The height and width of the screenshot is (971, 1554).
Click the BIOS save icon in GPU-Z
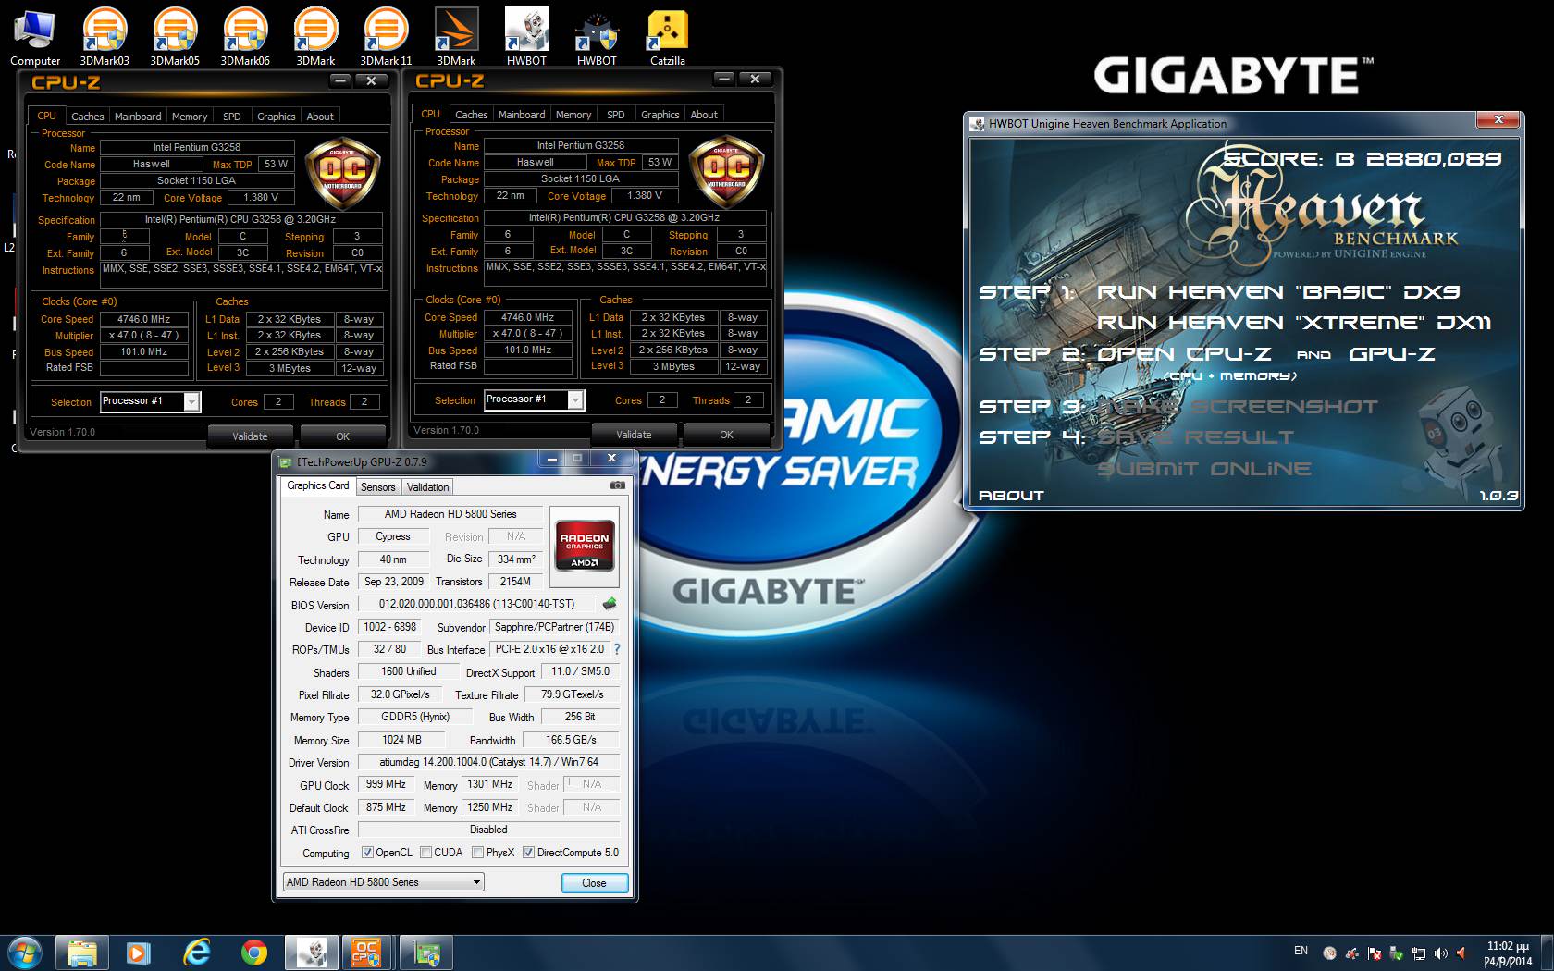pos(610,604)
